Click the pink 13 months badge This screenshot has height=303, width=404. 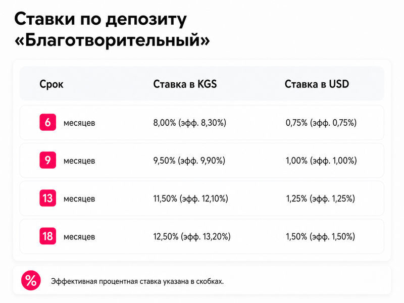point(47,198)
